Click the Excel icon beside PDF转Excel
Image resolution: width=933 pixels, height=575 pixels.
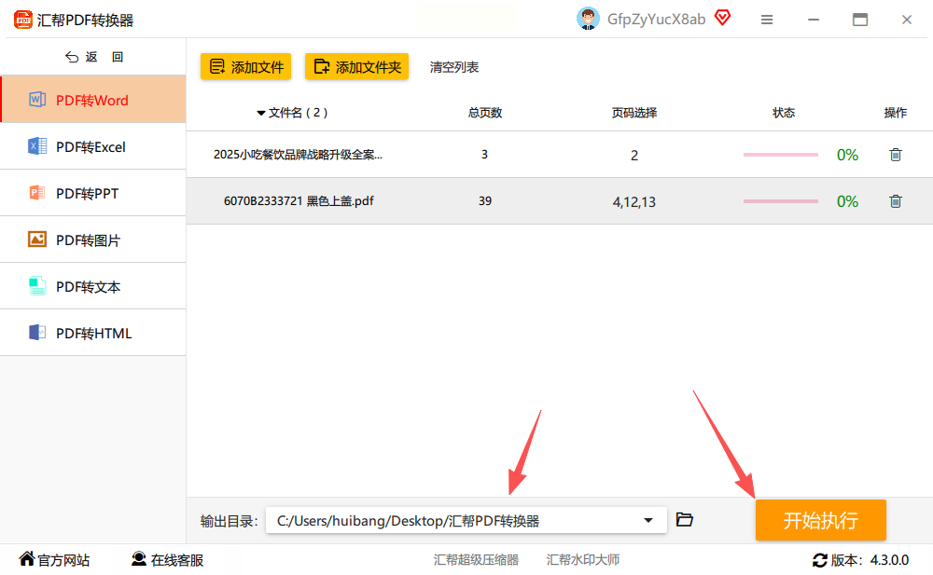coord(37,146)
